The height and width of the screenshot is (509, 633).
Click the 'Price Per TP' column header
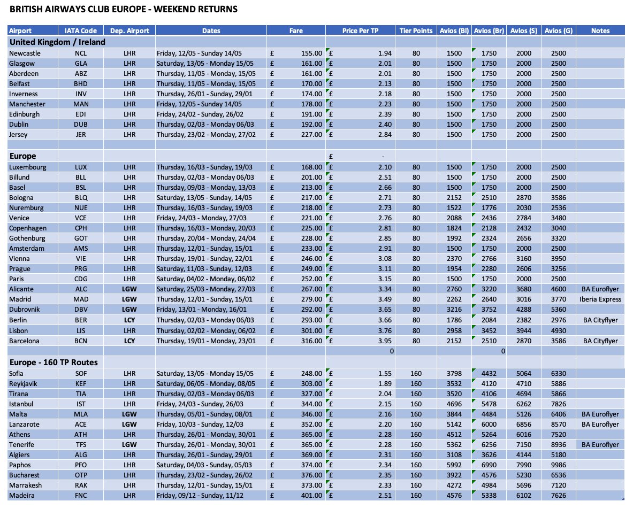[x=361, y=30]
